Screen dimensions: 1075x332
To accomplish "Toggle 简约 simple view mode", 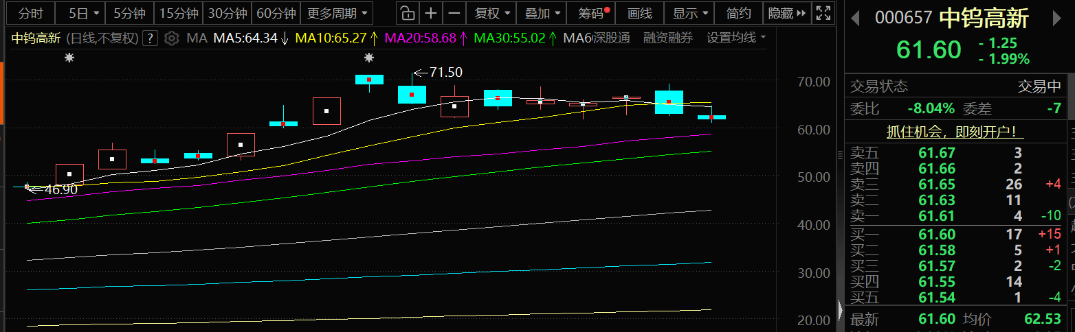I will tap(738, 13).
